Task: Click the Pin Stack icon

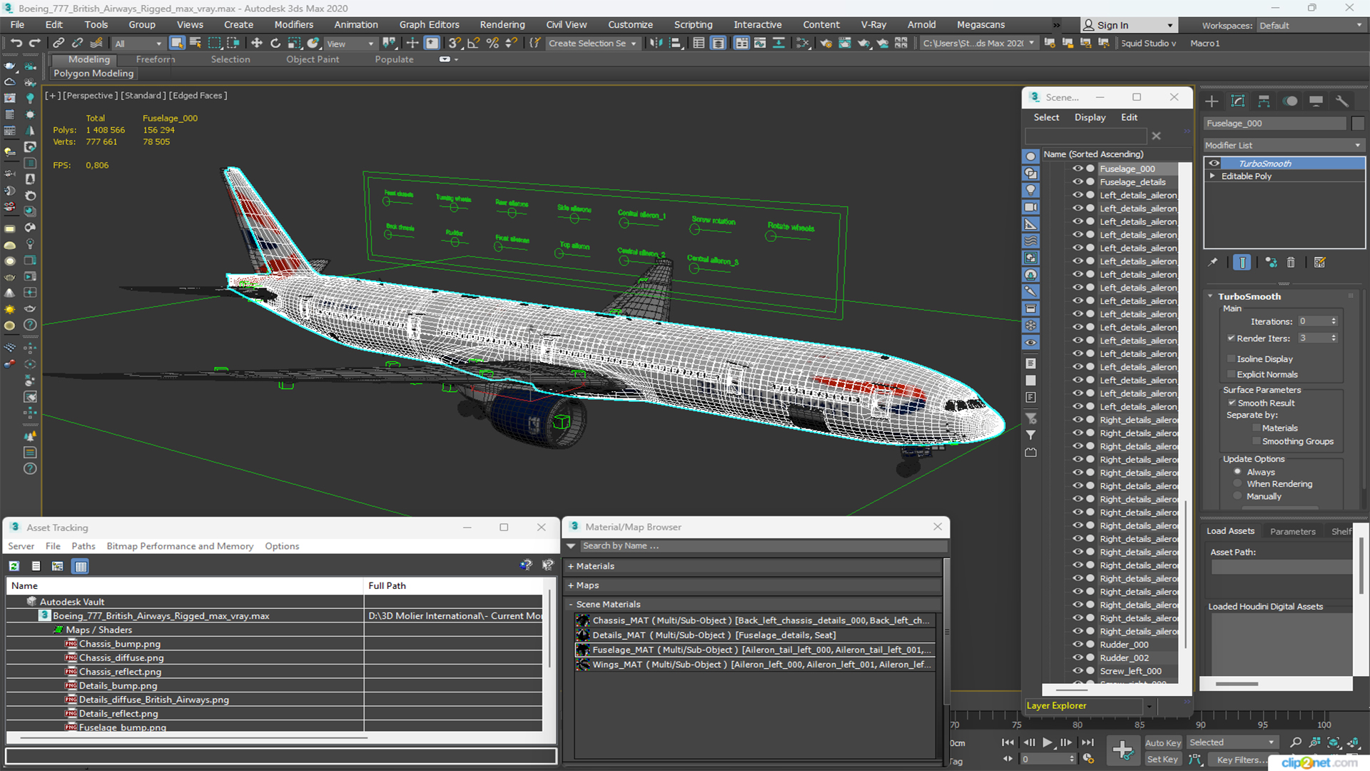Action: (1213, 263)
